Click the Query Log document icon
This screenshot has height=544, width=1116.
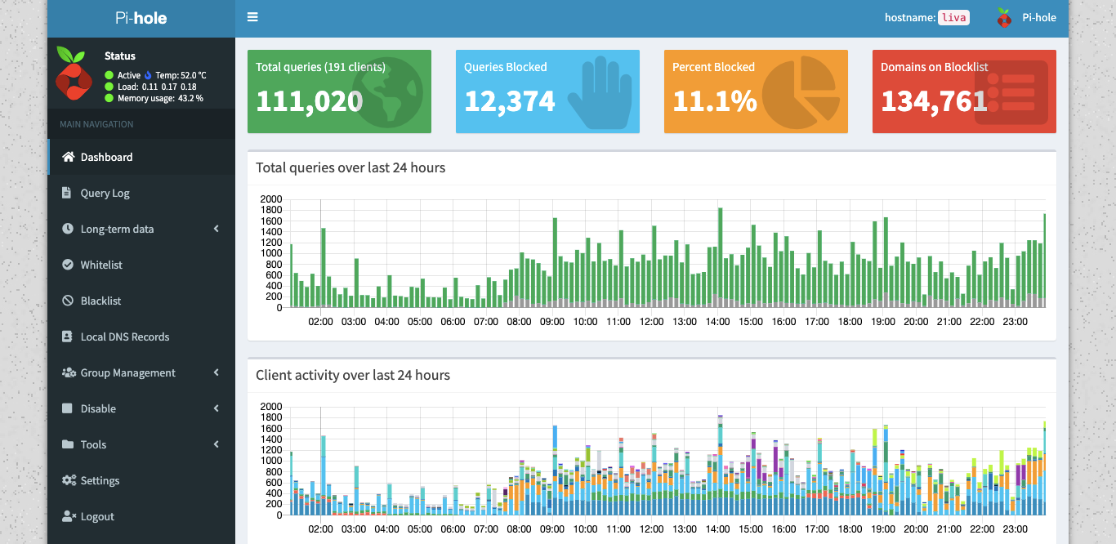pos(68,193)
